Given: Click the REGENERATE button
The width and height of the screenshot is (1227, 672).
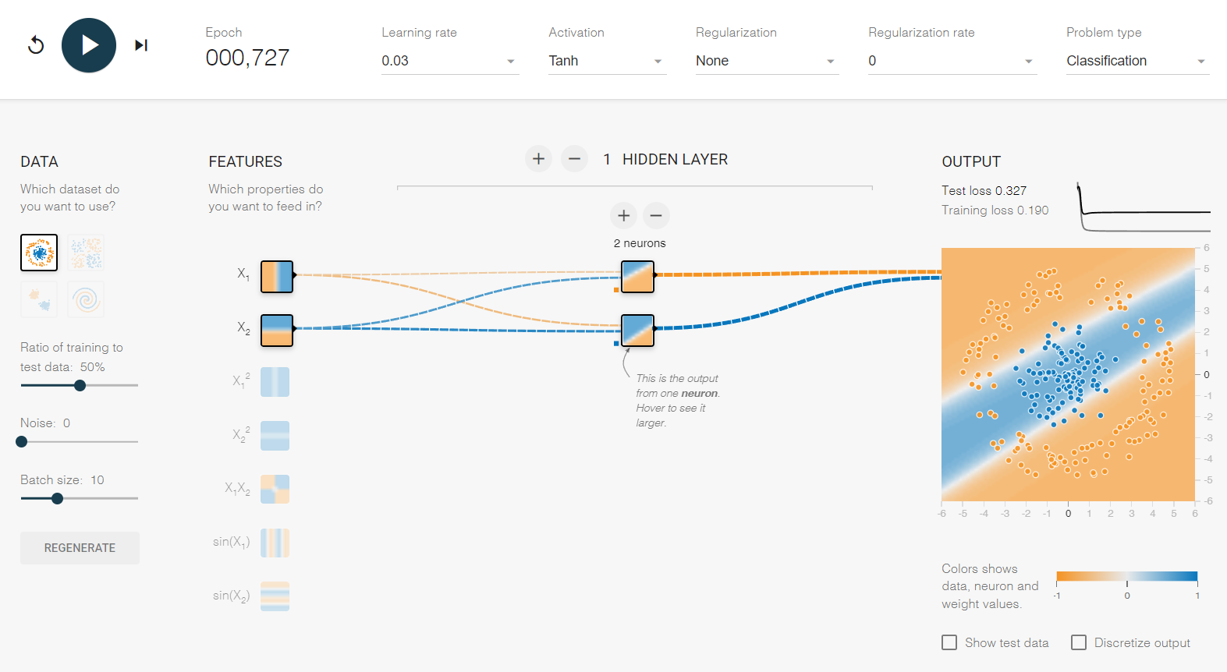Looking at the screenshot, I should (80, 548).
